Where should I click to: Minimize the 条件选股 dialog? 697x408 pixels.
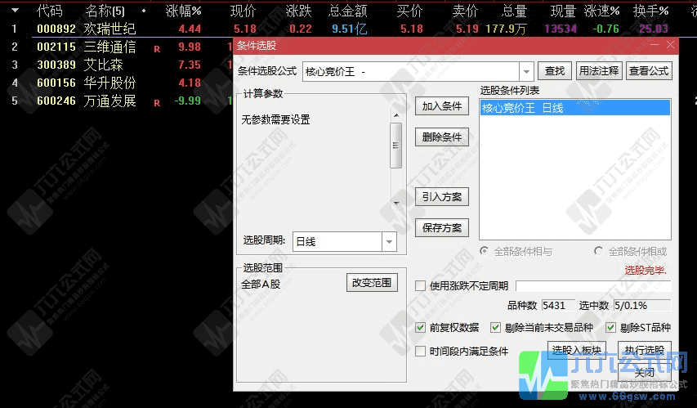point(655,46)
